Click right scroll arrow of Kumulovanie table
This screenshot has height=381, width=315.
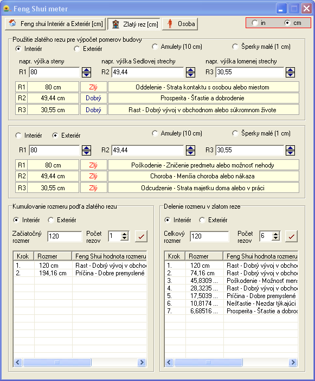tap(142, 362)
